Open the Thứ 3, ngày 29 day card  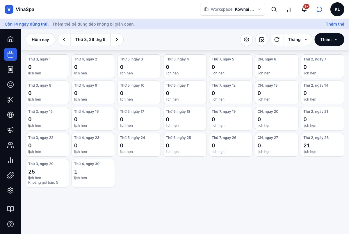(47, 173)
